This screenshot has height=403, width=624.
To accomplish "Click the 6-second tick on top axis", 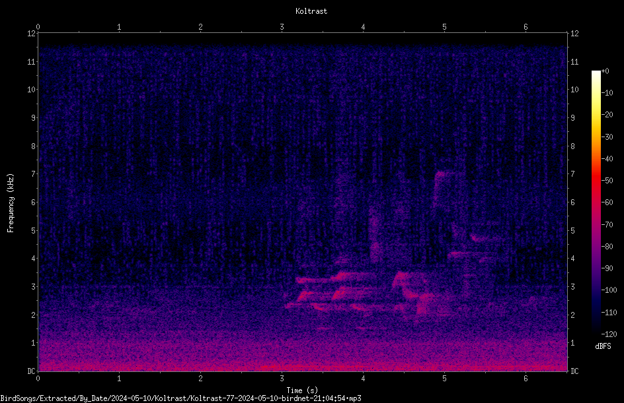I will click(x=526, y=27).
